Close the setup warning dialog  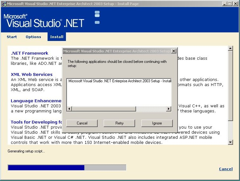(x=173, y=51)
